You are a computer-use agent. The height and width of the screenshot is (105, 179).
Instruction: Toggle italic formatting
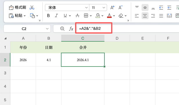[56, 16]
